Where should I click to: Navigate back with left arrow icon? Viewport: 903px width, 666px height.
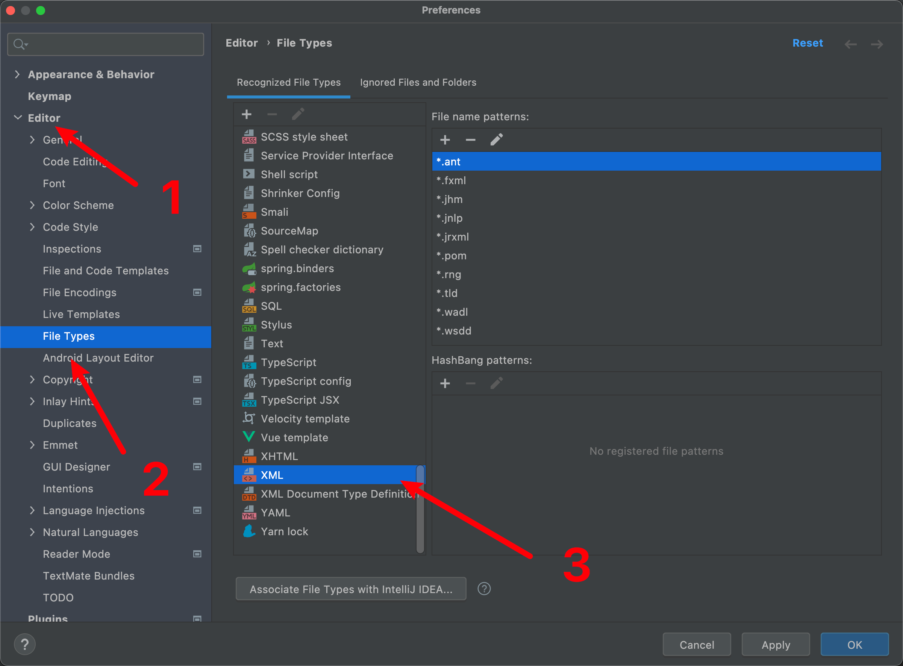tap(851, 44)
